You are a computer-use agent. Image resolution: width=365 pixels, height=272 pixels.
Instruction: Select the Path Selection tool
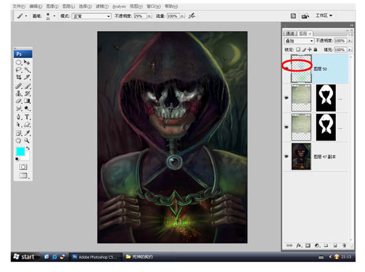click(x=19, y=125)
